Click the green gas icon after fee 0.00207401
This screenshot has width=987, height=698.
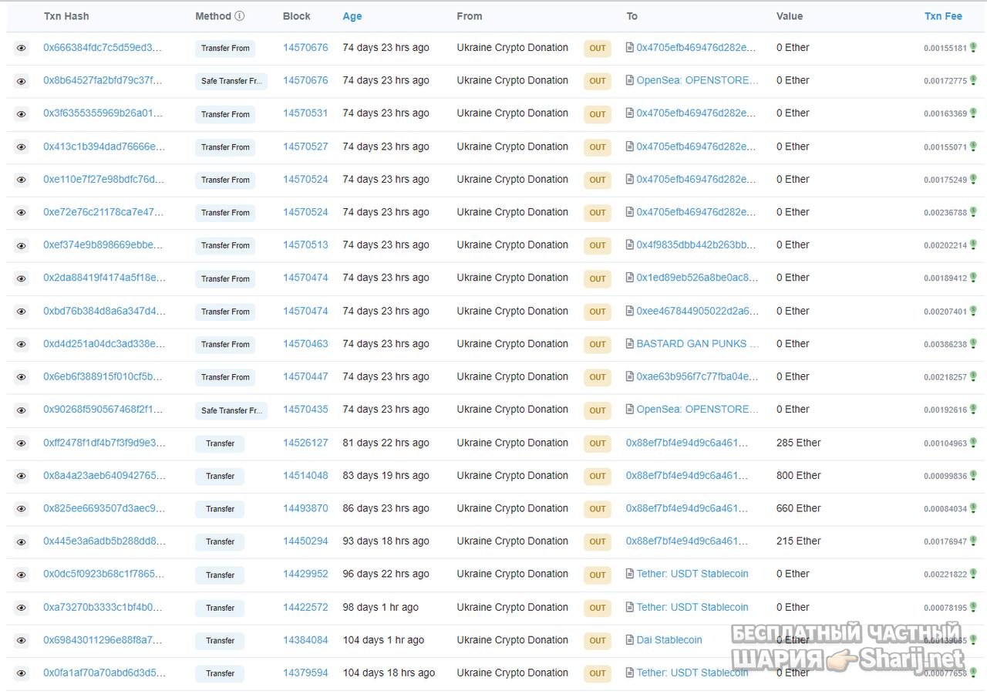click(x=973, y=311)
